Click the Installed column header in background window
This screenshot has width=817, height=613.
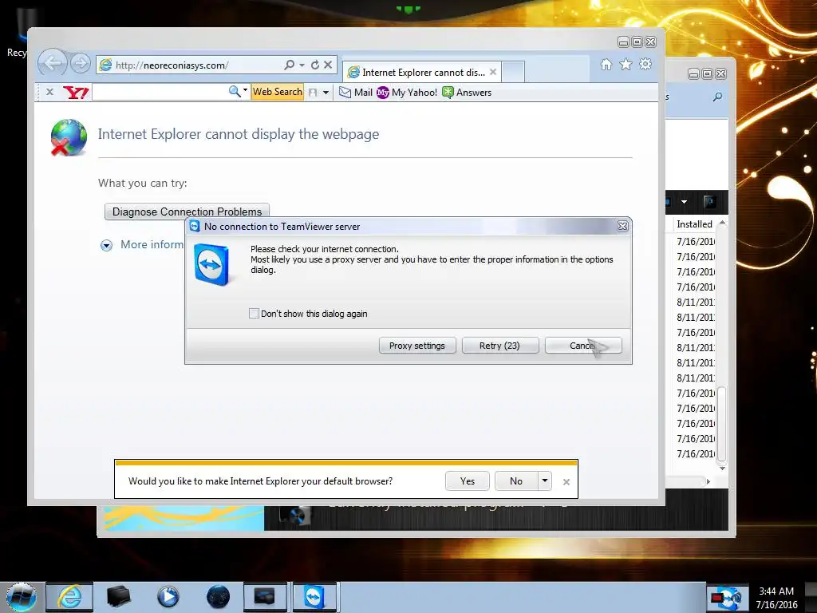(695, 224)
